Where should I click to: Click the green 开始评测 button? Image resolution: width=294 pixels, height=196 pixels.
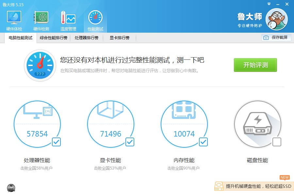(x=255, y=65)
